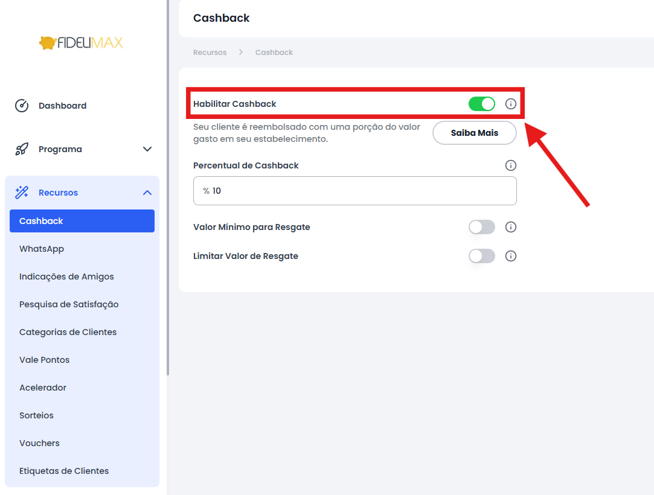Collapse the Recursos section chevron
The width and height of the screenshot is (654, 495).
(147, 193)
